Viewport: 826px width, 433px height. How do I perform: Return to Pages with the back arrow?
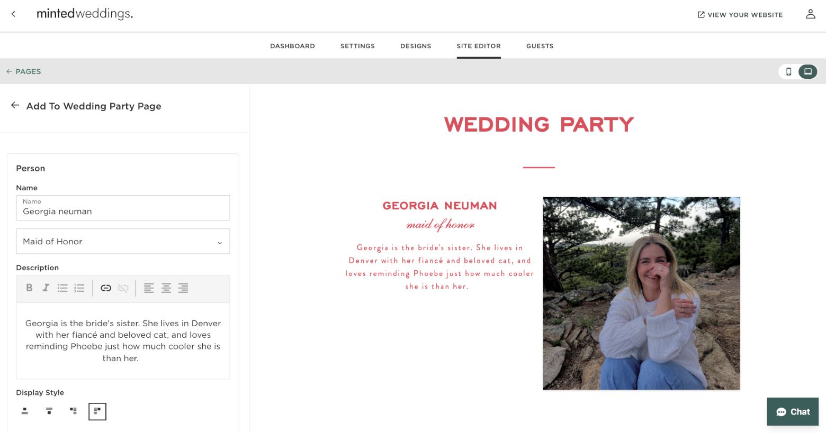click(x=9, y=71)
